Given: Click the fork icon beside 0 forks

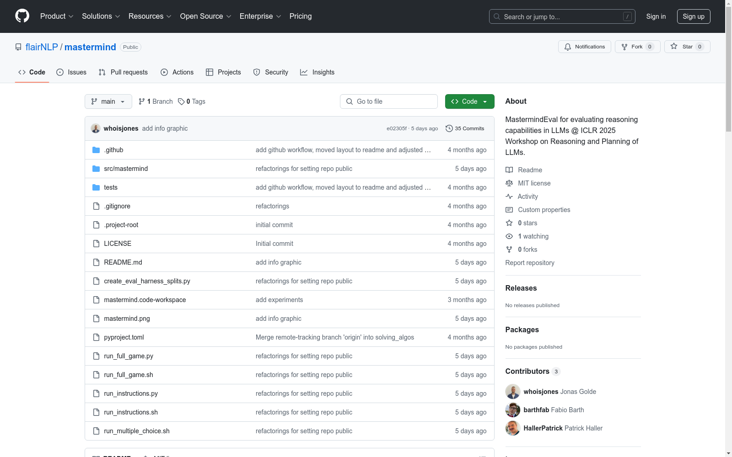Looking at the screenshot, I should 509,250.
